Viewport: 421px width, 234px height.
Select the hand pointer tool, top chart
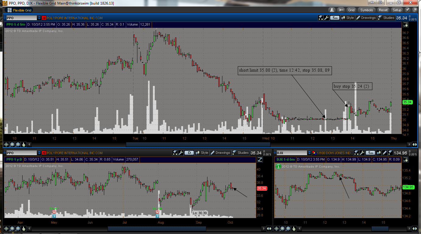pyautogui.click(x=24, y=144)
